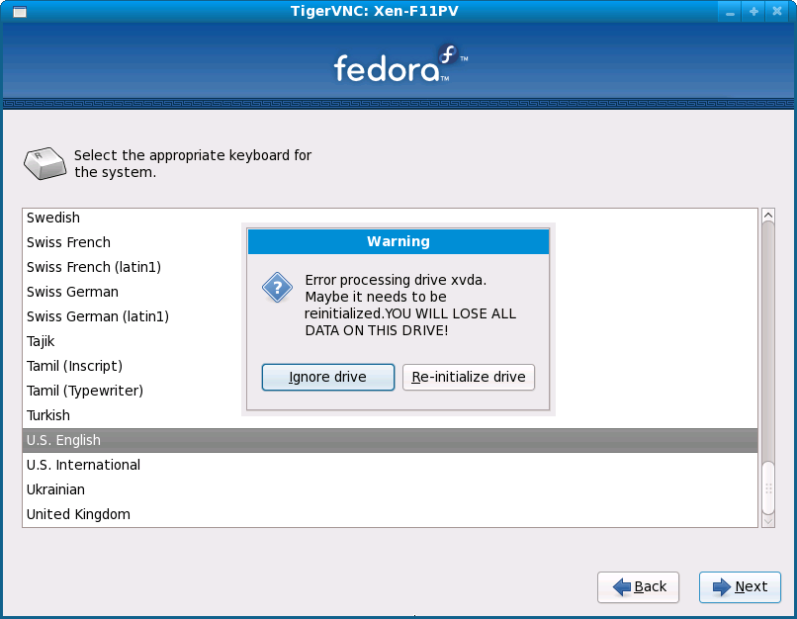Select Swiss French (latin1) layout

coord(94,267)
